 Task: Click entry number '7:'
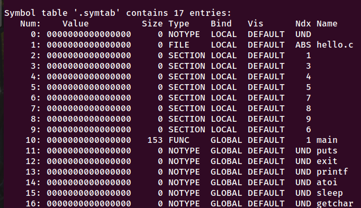[x=35, y=108]
